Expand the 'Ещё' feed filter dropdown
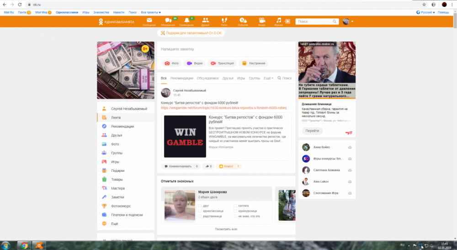The width and height of the screenshot is (457, 250). click(268, 78)
